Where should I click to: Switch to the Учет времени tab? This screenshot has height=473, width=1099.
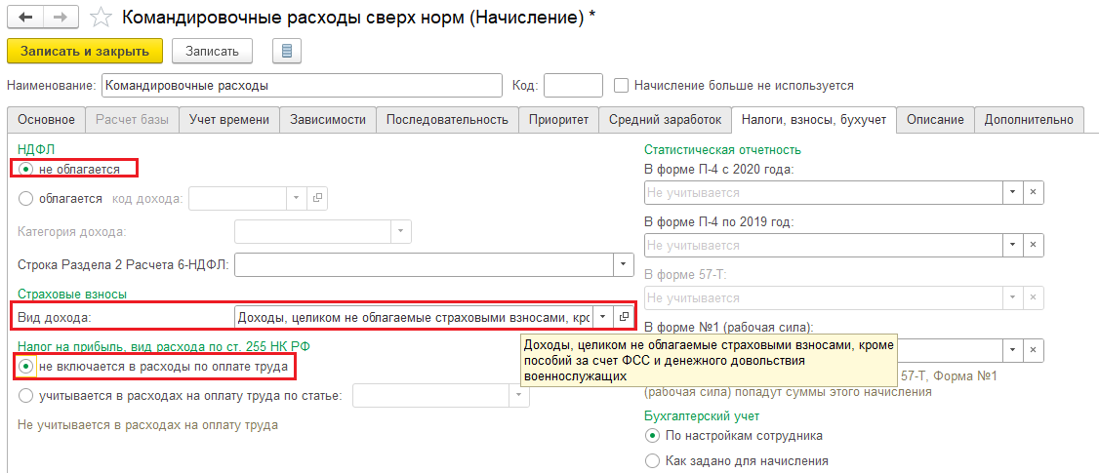pyautogui.click(x=229, y=120)
